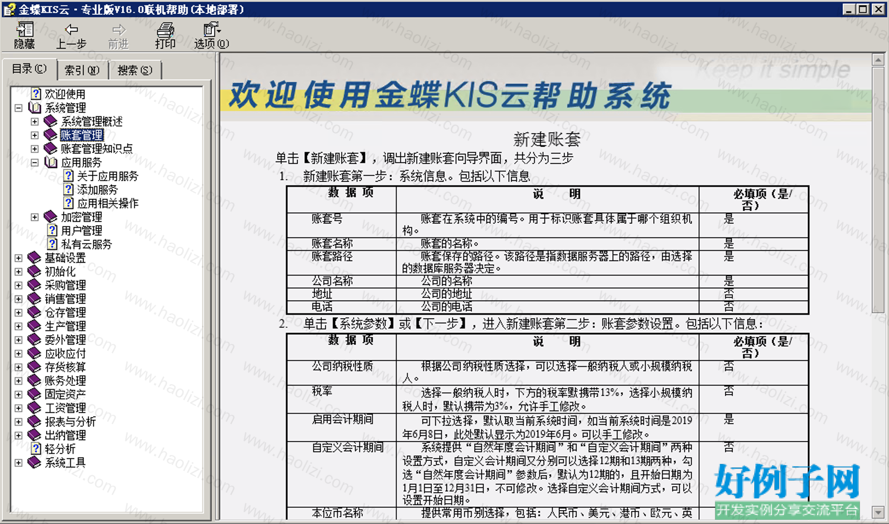Image resolution: width=889 pixels, height=524 pixels.
Task: Click the page icon beside 关于应用服务
Action: 68,176
